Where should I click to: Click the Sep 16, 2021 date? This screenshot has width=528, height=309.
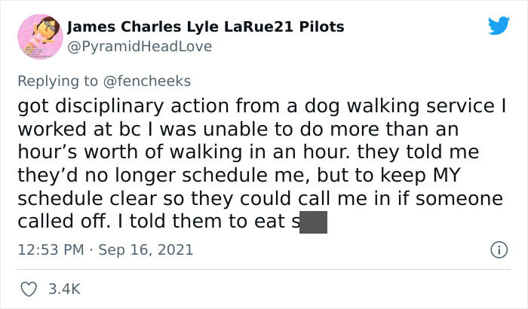(x=146, y=249)
